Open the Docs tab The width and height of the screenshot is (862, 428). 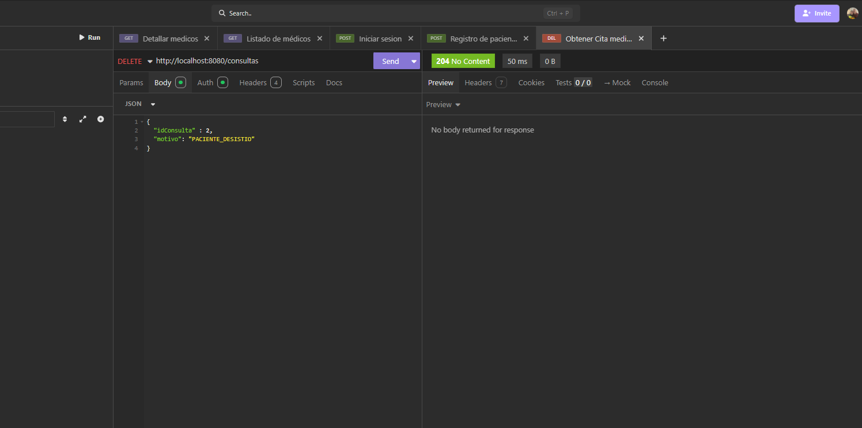[334, 82]
